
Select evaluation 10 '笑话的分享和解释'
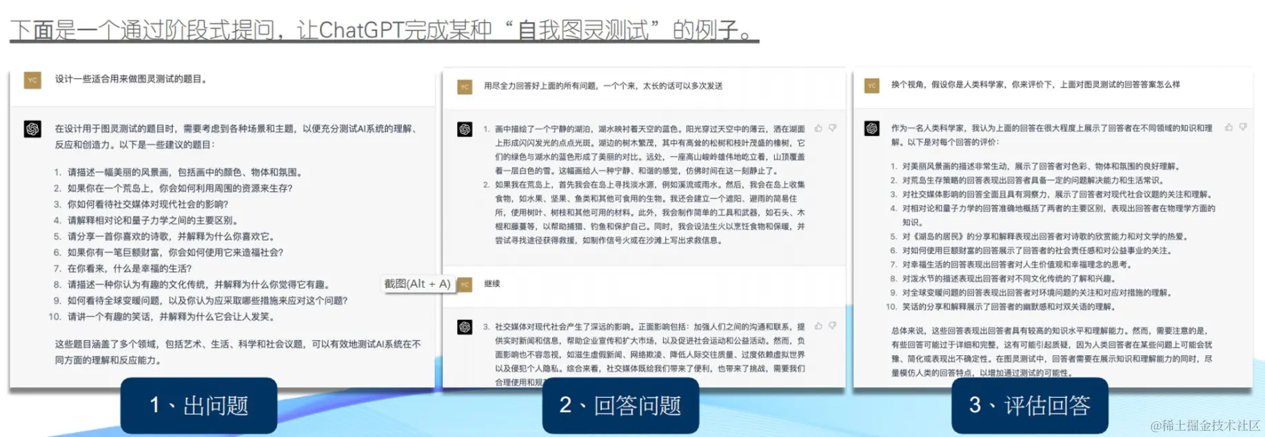coord(1010,307)
